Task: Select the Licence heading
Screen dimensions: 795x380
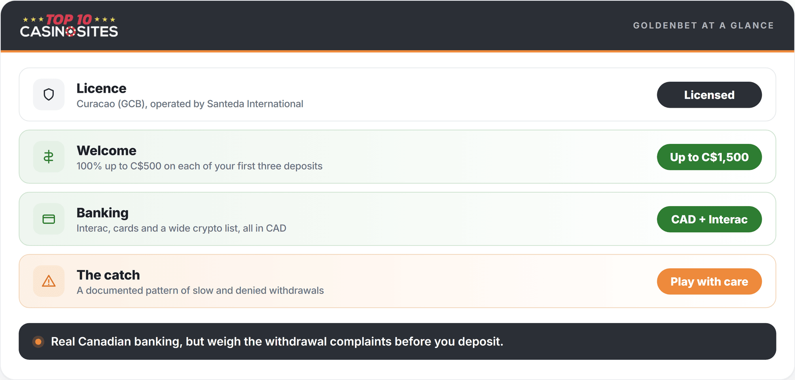Action: pyautogui.click(x=102, y=88)
